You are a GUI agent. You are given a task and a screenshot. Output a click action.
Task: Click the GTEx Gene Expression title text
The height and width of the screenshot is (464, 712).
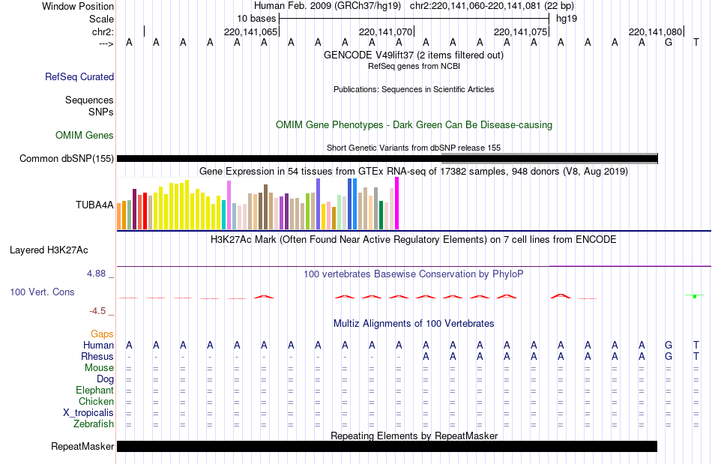(414, 172)
